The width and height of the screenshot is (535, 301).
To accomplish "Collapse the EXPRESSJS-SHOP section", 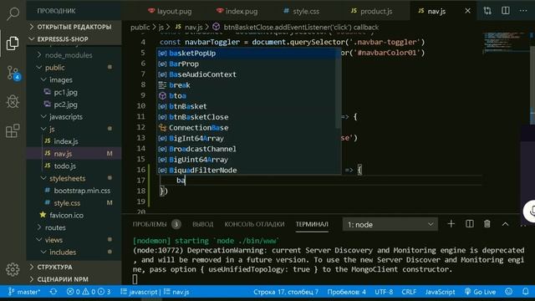I will point(74,39).
